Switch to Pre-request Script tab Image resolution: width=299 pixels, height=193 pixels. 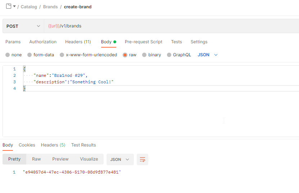coord(143,42)
